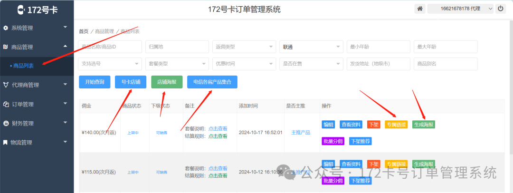Open the 返佣类型 dropdown
The height and width of the screenshot is (193, 513).
click(244, 47)
